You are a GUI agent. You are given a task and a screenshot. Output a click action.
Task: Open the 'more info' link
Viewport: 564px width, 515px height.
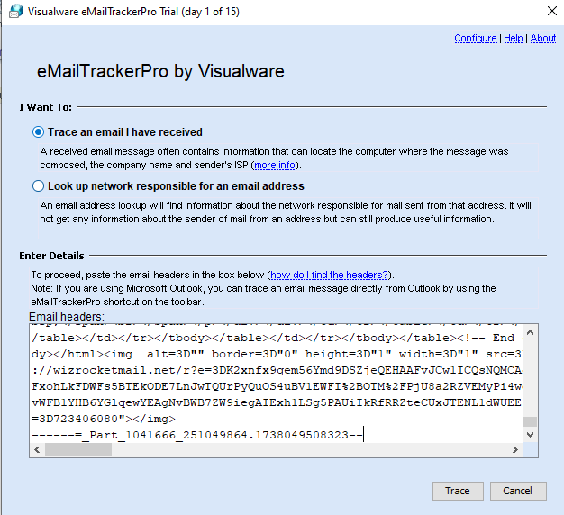(x=275, y=165)
